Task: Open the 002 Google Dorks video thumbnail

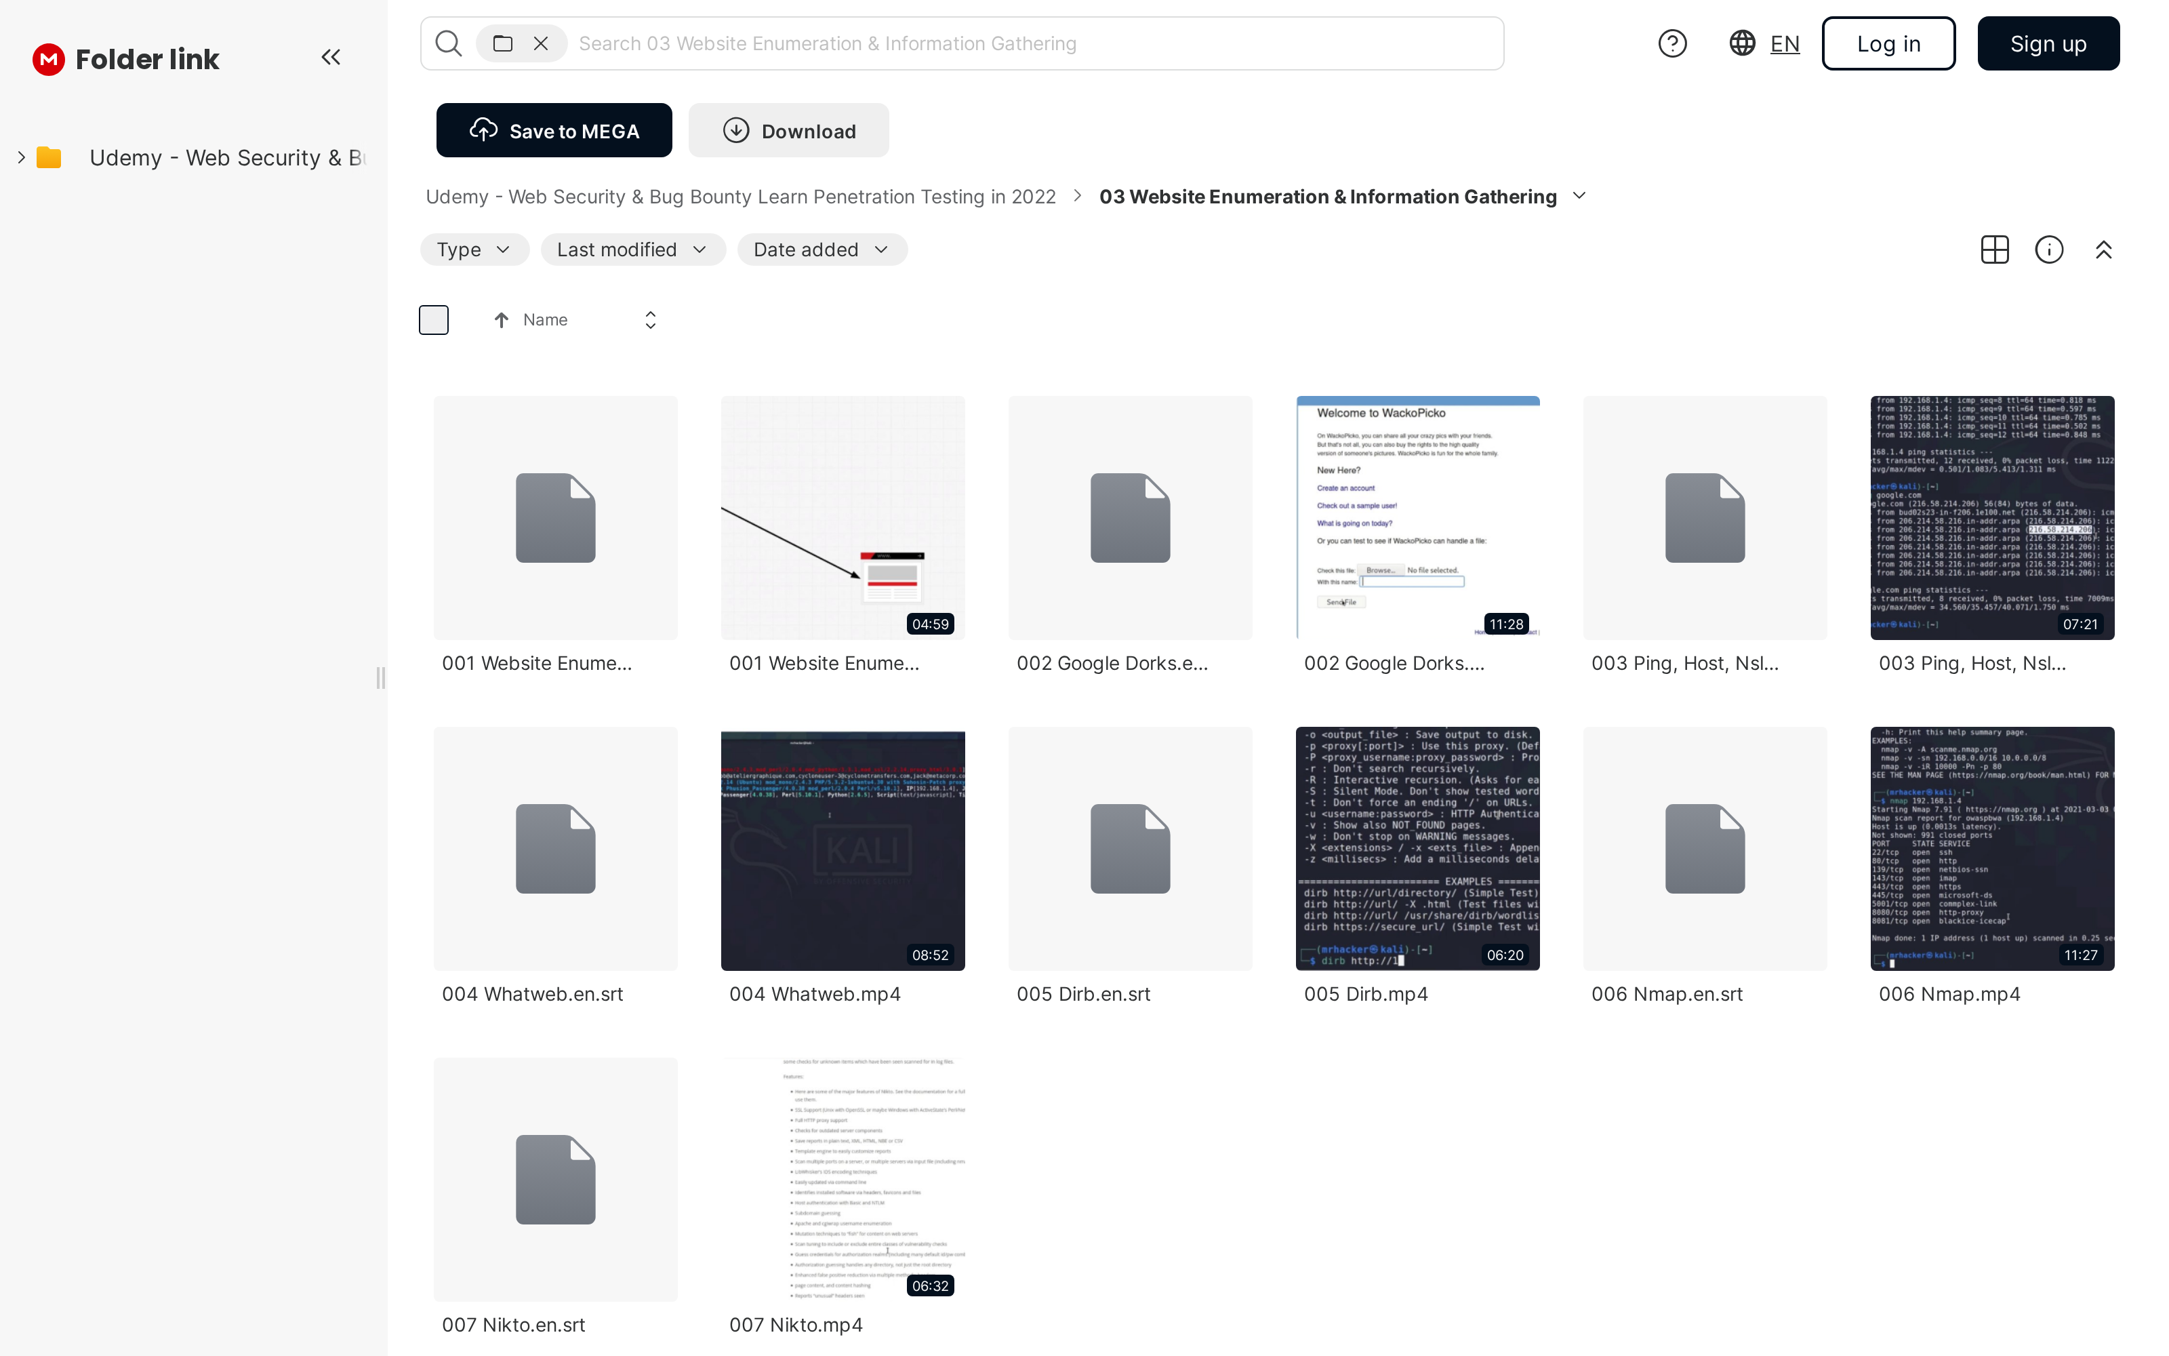Action: point(1418,517)
